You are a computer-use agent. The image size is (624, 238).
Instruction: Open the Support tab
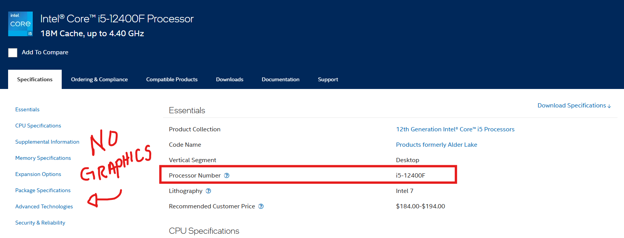[328, 79]
